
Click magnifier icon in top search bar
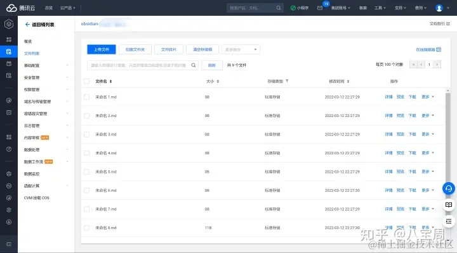[279, 8]
